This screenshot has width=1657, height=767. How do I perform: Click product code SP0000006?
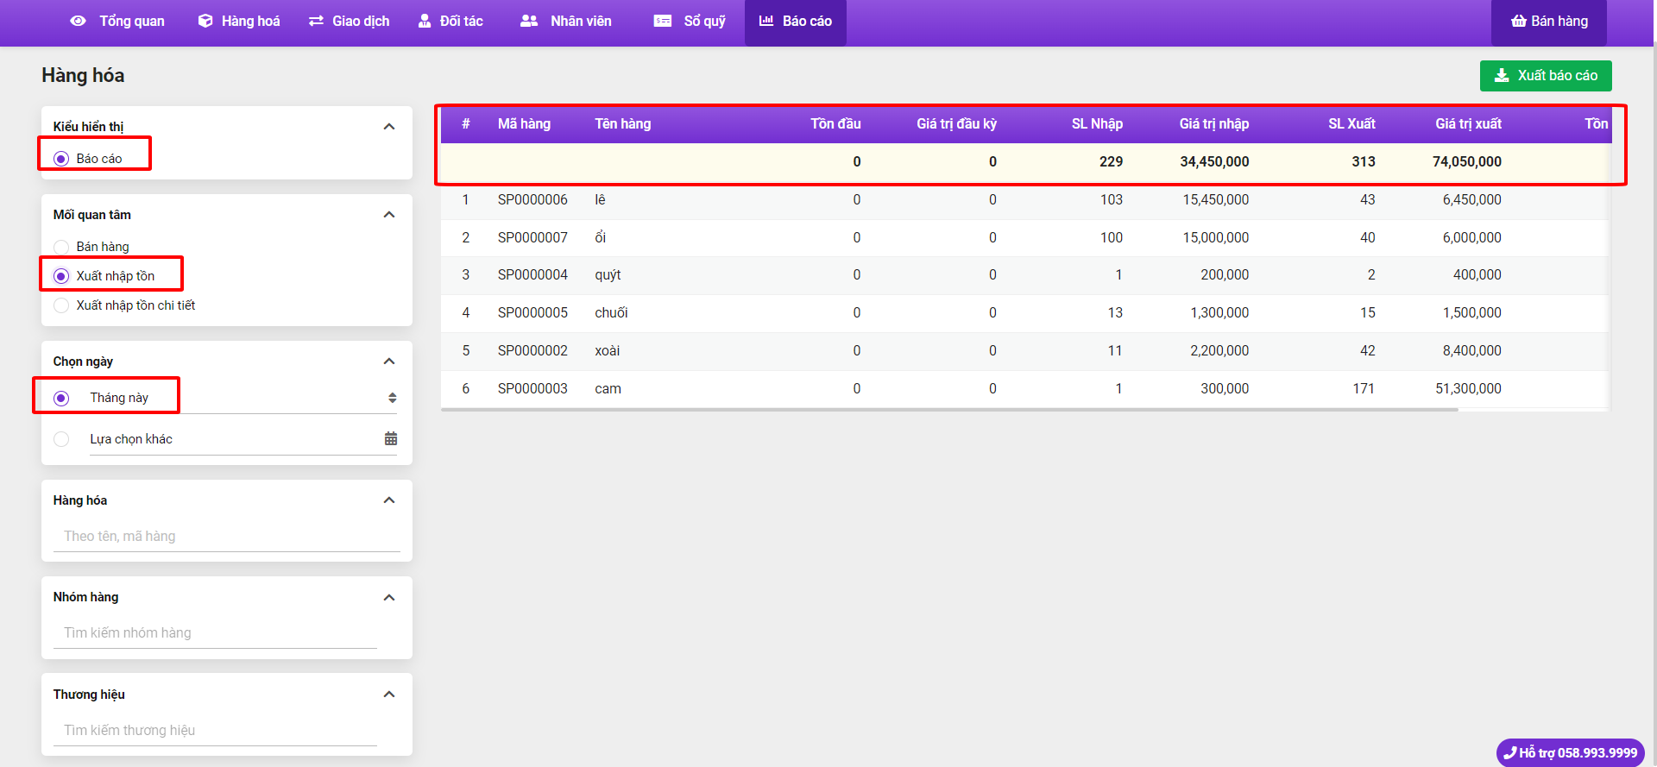(532, 200)
